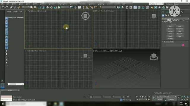
Task: Activate the Select and Link tool
Action: [11, 7]
